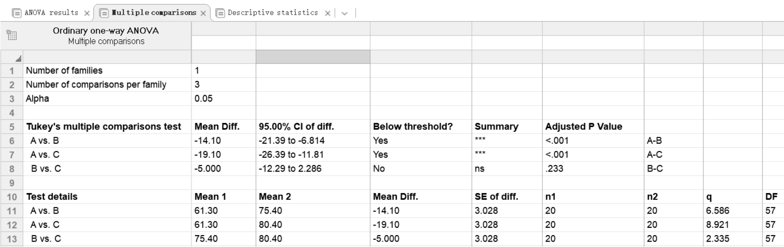Switch to the Descriptive statistics tab
Screen dimensions: 784x247
click(x=272, y=13)
